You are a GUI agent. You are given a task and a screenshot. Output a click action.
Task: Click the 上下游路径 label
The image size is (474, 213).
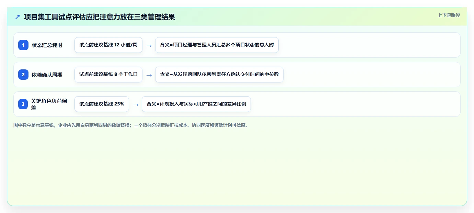tap(449, 15)
